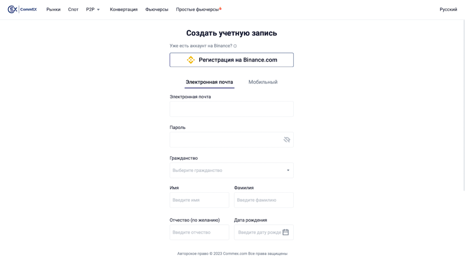The image size is (465, 264).
Task: Click Регистрация на Binance.com button
Action: (232, 60)
